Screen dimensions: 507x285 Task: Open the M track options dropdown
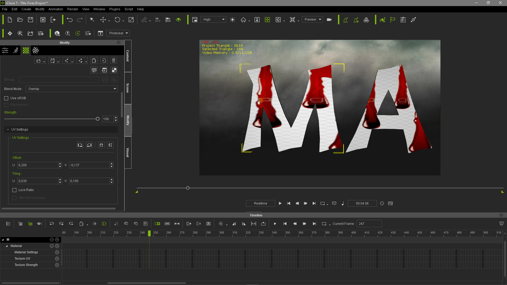click(x=52, y=240)
